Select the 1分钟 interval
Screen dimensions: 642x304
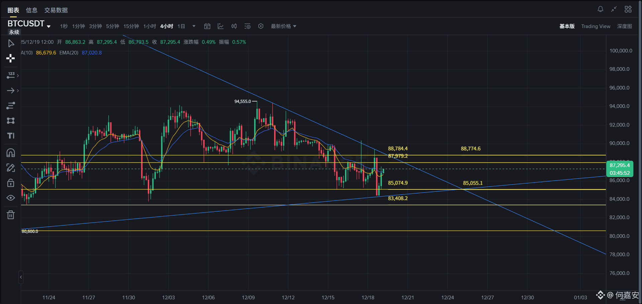coord(79,26)
